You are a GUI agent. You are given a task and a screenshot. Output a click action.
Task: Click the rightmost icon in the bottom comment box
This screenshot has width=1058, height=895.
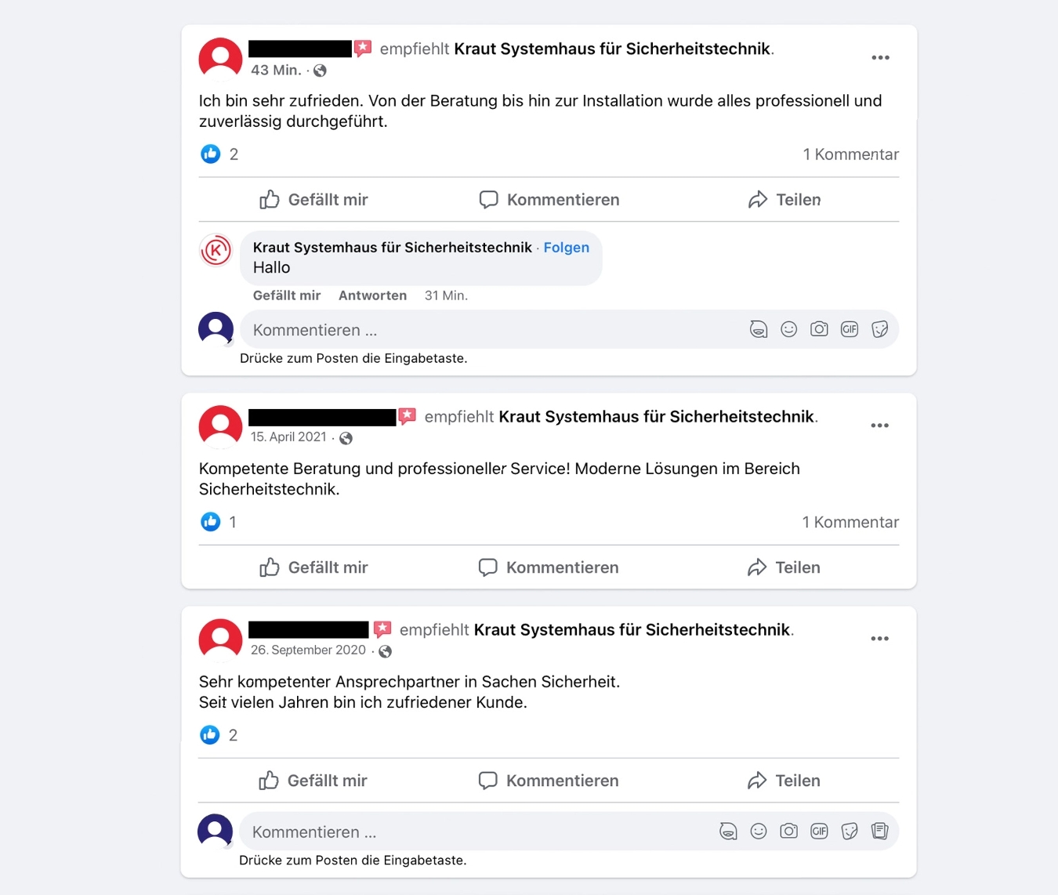(x=880, y=831)
